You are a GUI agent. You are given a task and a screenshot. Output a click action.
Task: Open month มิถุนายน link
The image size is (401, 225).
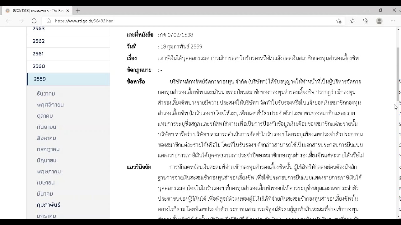[47, 160]
